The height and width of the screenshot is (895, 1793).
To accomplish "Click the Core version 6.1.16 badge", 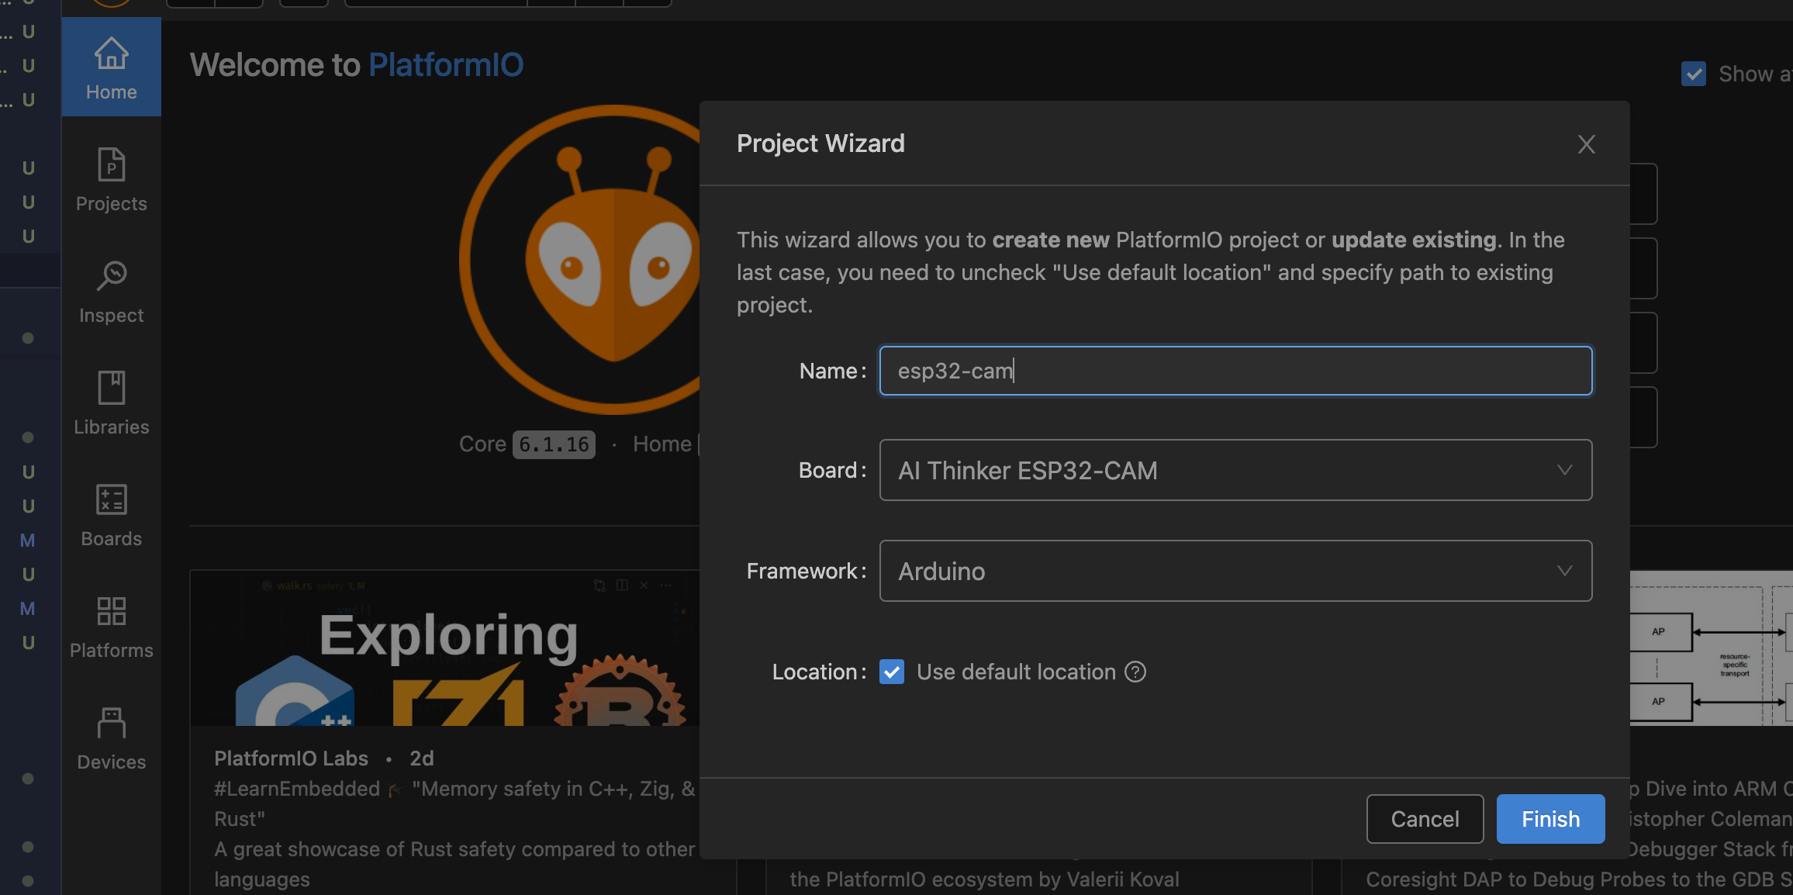I will point(554,444).
